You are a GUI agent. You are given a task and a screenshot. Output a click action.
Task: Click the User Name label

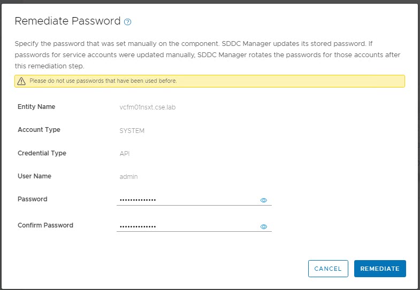pos(34,176)
